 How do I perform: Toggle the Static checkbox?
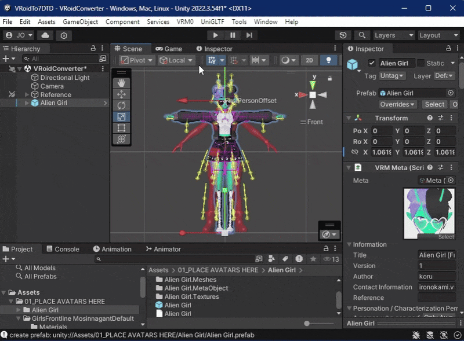420,63
